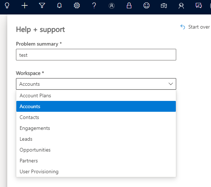Image resolution: width=211 pixels, height=187 pixels.
Task: Click the padlock icon
Action: point(129,6)
